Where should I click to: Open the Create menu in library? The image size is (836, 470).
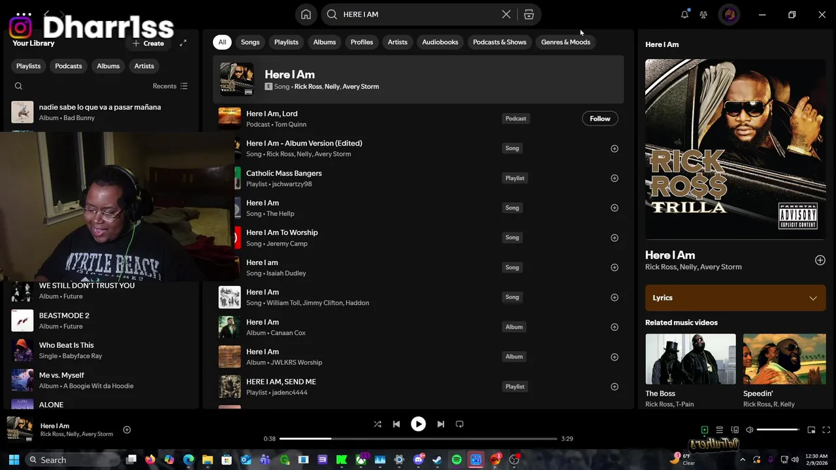coord(148,43)
